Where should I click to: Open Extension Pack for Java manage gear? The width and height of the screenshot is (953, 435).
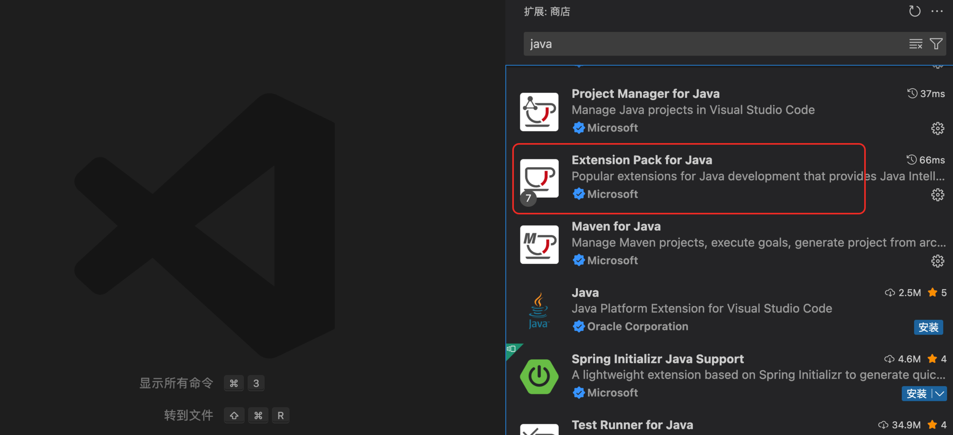pos(937,194)
